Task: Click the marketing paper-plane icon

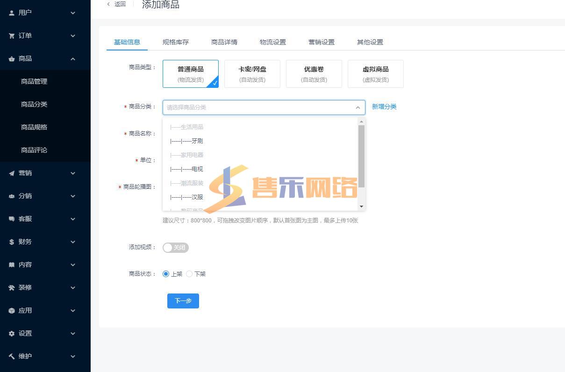Action: coord(12,173)
